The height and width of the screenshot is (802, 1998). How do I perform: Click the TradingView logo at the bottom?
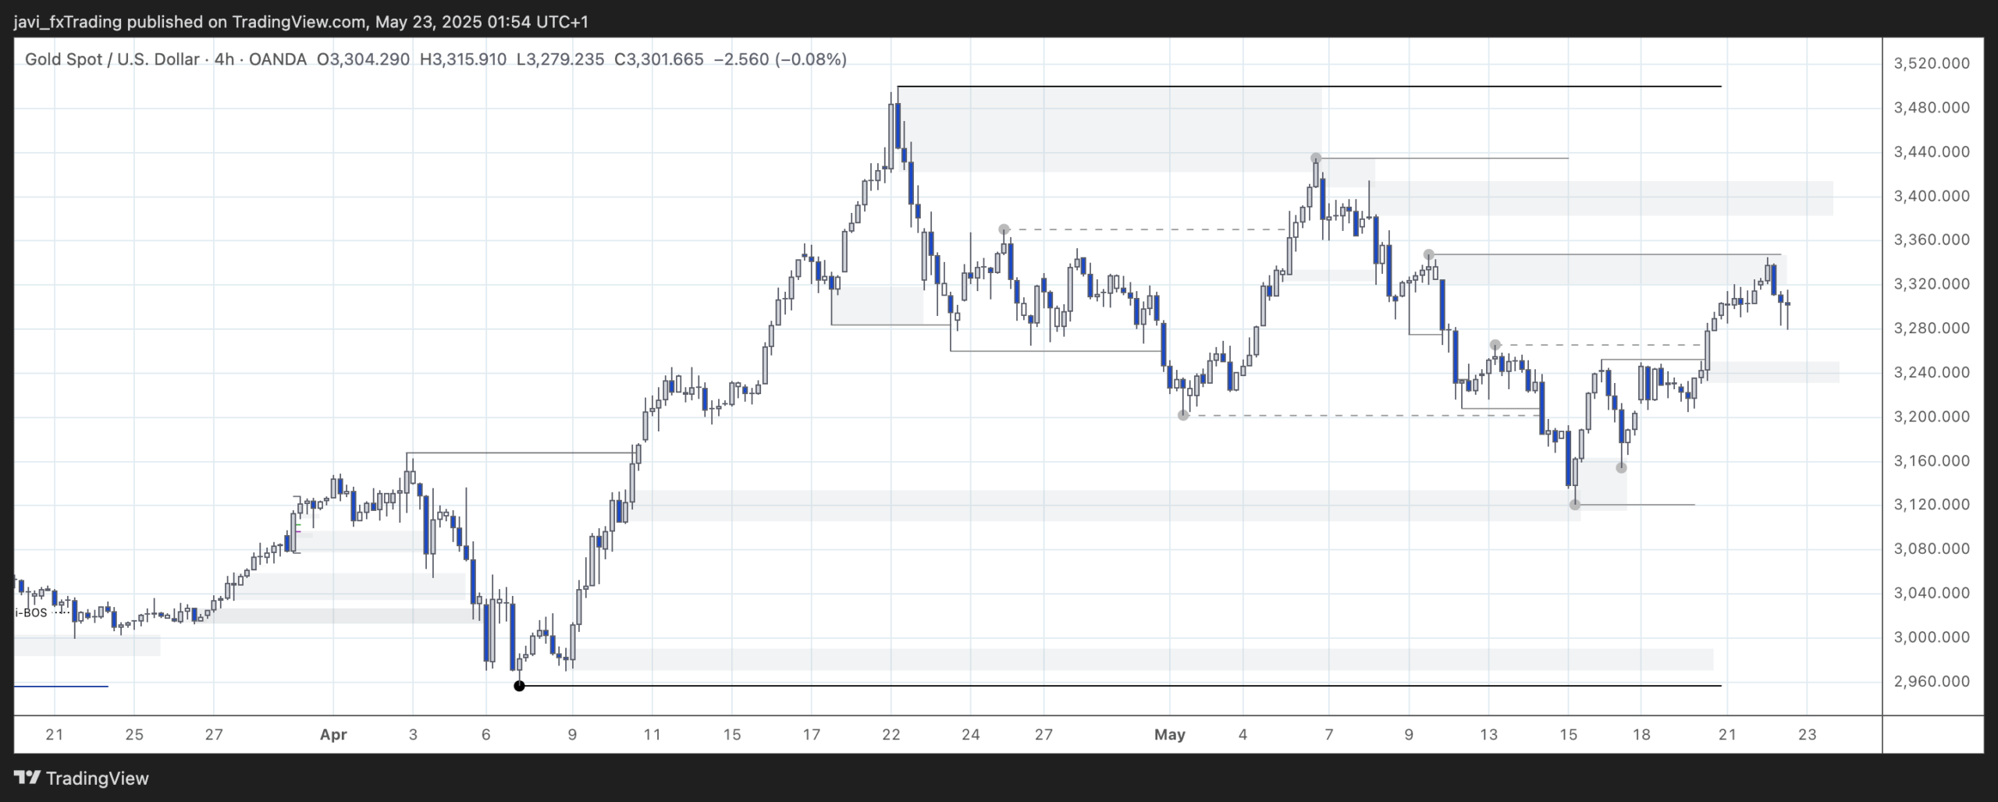81,778
